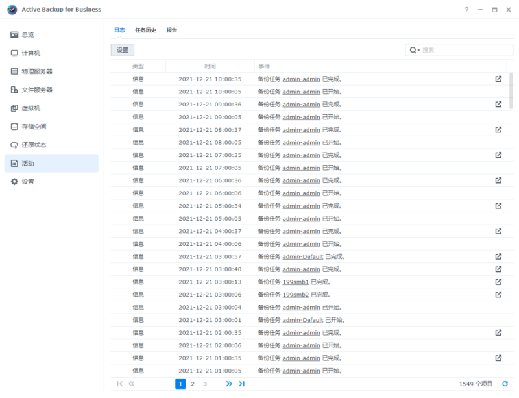Refresh the log list
Viewport: 519px width, 398px height.
[505, 384]
